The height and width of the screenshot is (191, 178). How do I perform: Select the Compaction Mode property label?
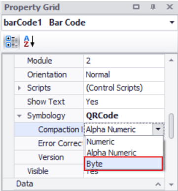[x=61, y=129]
